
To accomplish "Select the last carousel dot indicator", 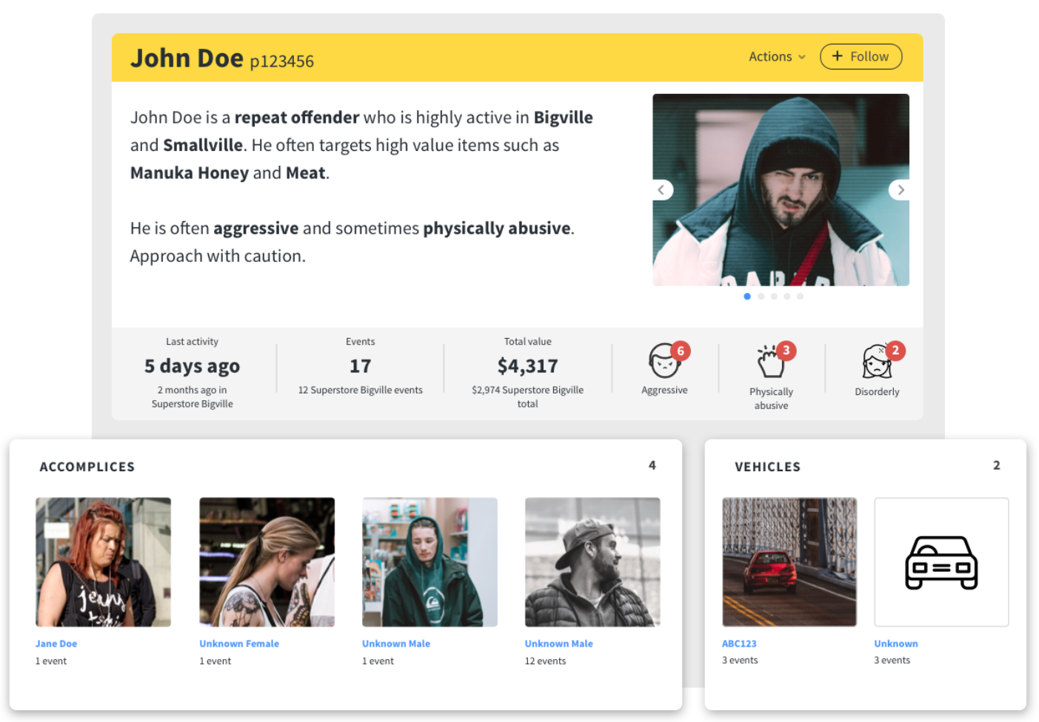I will coord(800,297).
